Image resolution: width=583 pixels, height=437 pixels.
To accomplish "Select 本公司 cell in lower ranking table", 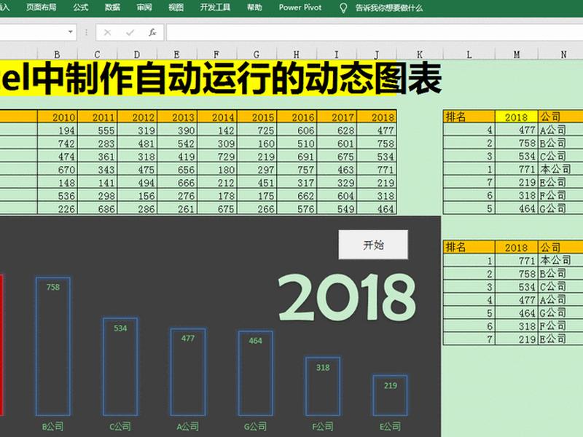I will pos(560,260).
